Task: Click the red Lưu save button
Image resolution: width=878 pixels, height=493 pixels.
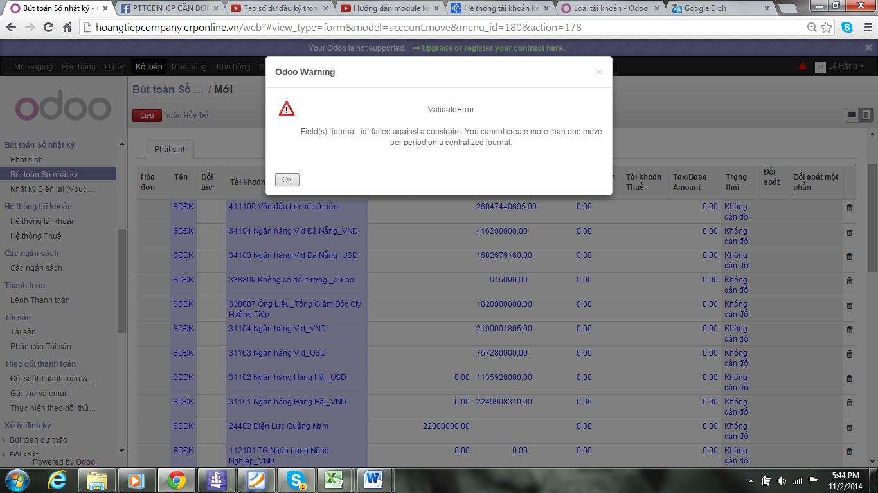Action: click(x=147, y=116)
